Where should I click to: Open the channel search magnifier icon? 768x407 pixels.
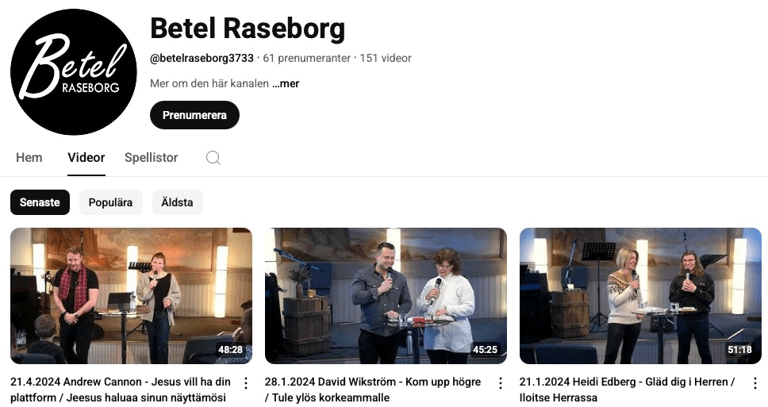213,158
